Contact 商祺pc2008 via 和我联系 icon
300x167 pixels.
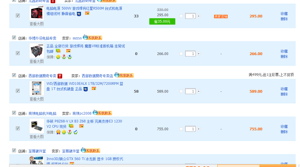click(x=102, y=113)
